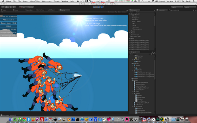Select the Materials folder icon

tap(136, 56)
